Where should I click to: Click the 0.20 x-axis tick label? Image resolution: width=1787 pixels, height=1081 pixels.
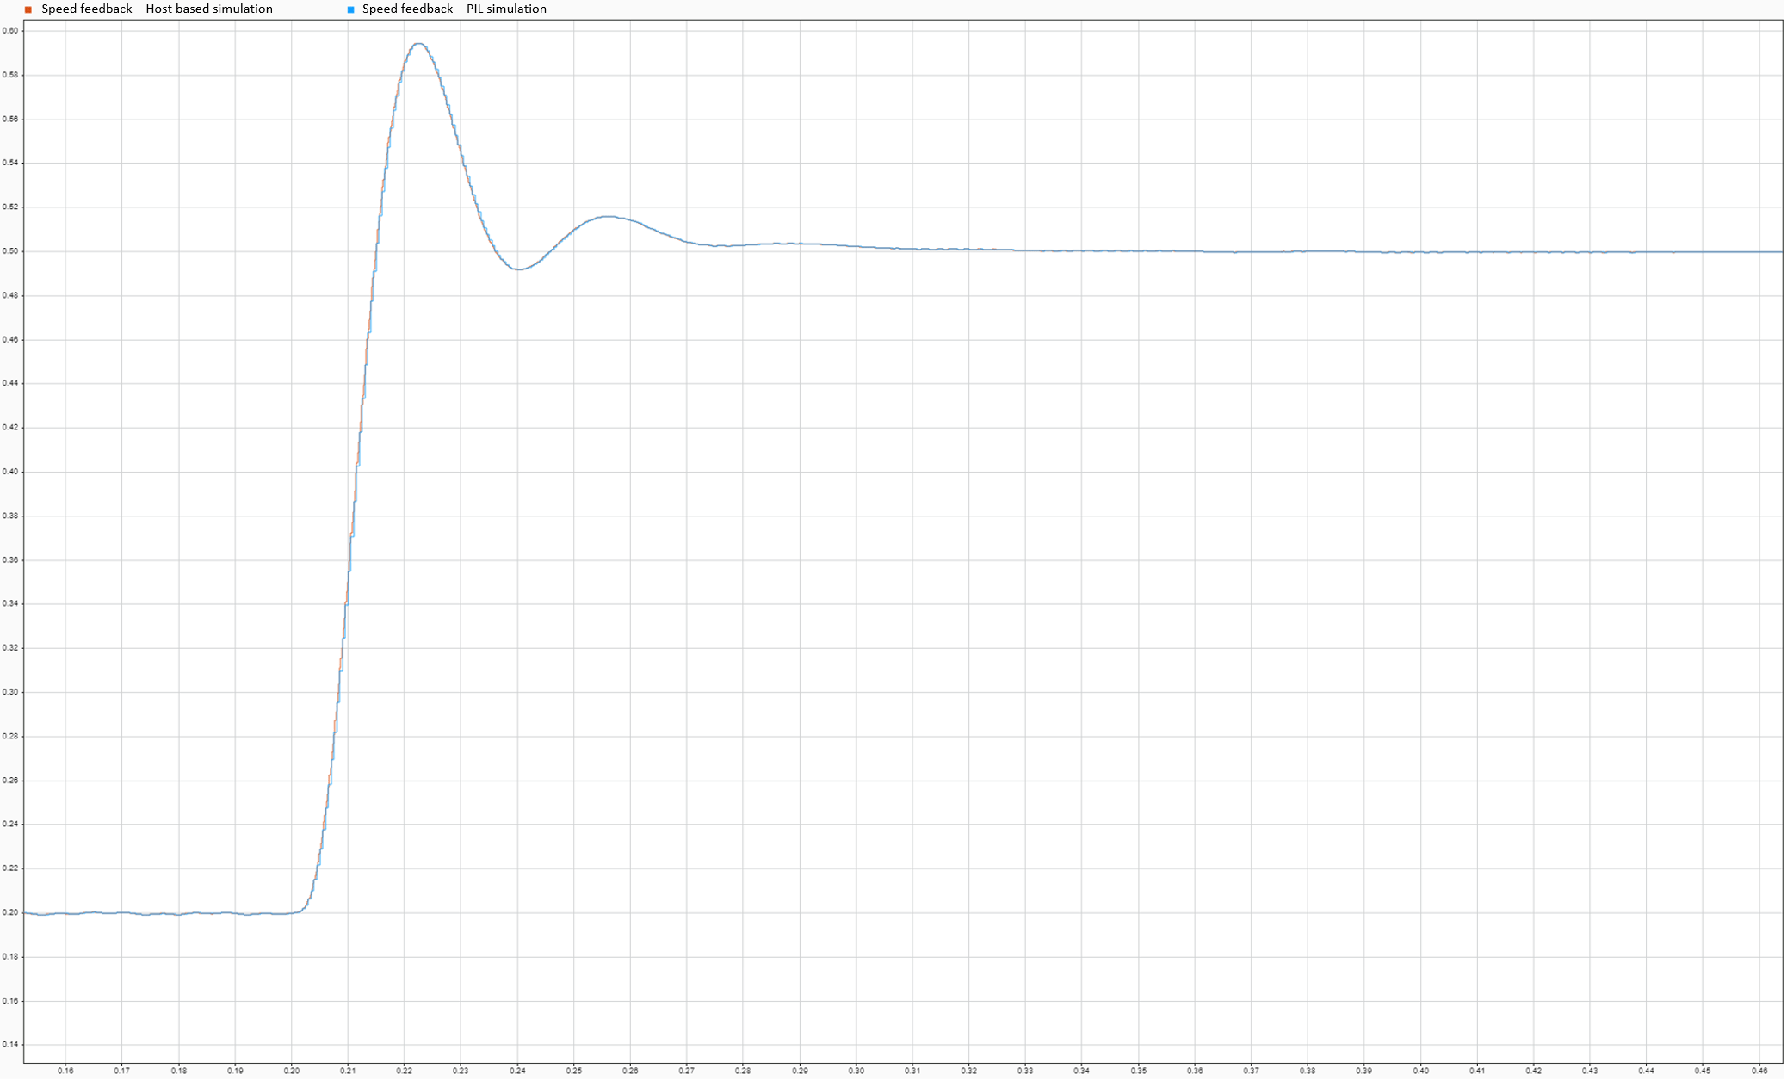point(291,1071)
